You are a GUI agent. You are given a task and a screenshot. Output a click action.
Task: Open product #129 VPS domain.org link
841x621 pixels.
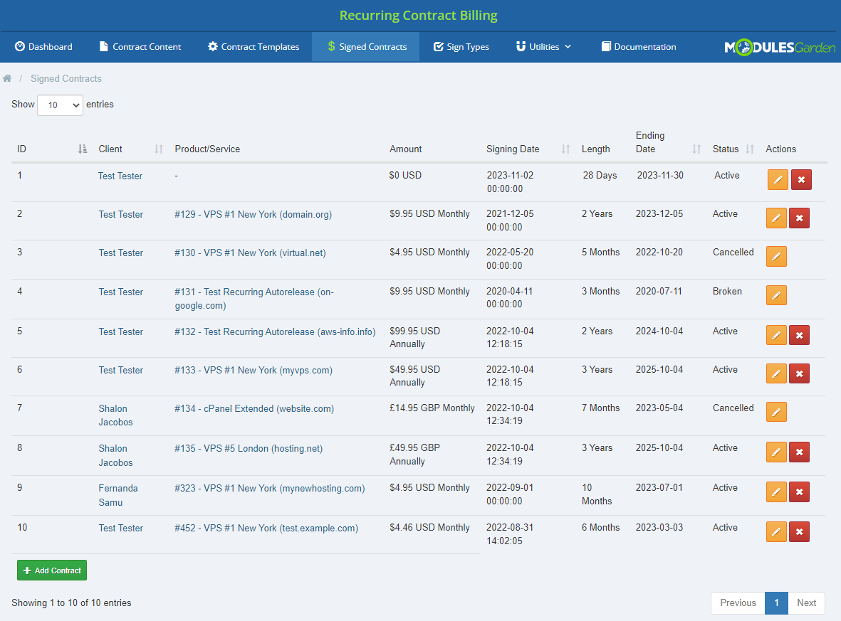(254, 214)
